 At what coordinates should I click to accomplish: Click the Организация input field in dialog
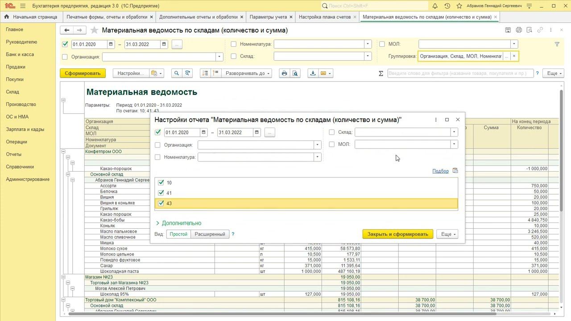pyautogui.click(x=256, y=145)
